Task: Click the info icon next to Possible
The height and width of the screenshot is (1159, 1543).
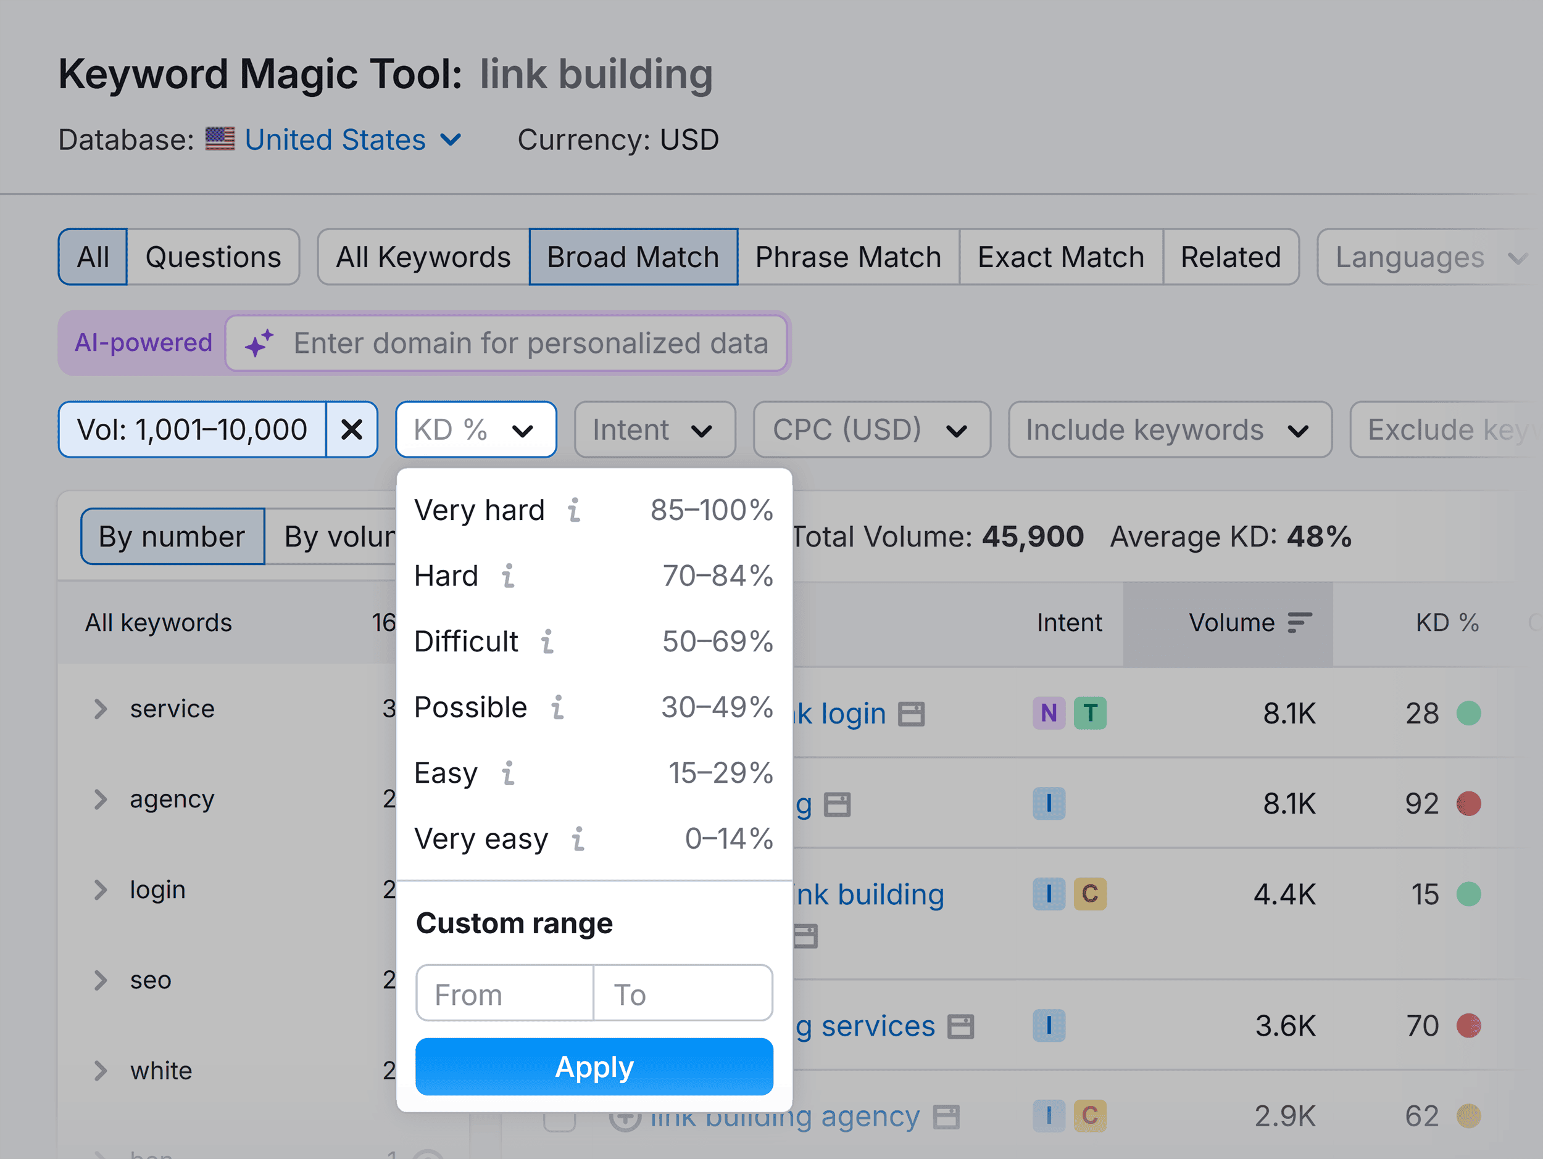Action: click(557, 707)
